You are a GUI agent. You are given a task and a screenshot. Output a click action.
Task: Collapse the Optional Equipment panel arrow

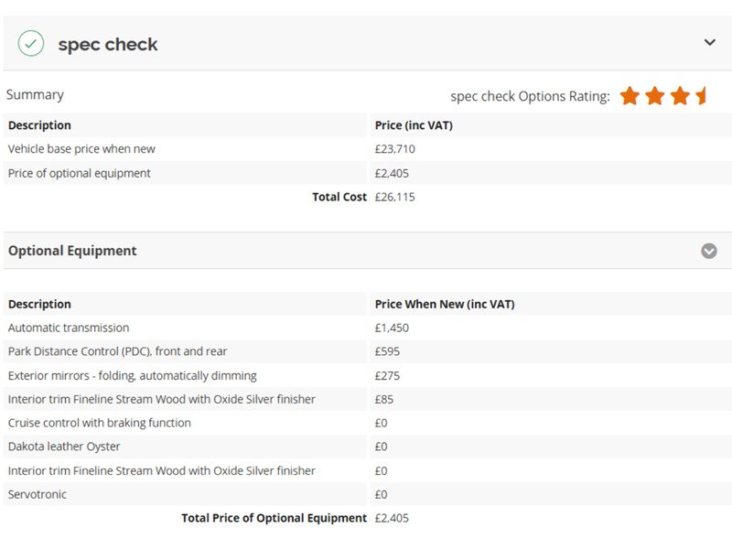[708, 251]
